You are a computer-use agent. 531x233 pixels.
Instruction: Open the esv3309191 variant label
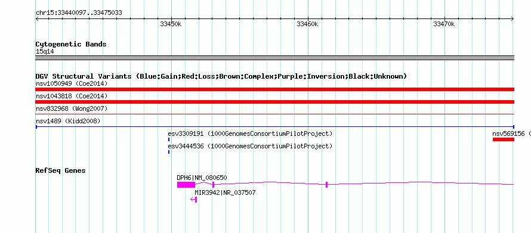click(250, 133)
